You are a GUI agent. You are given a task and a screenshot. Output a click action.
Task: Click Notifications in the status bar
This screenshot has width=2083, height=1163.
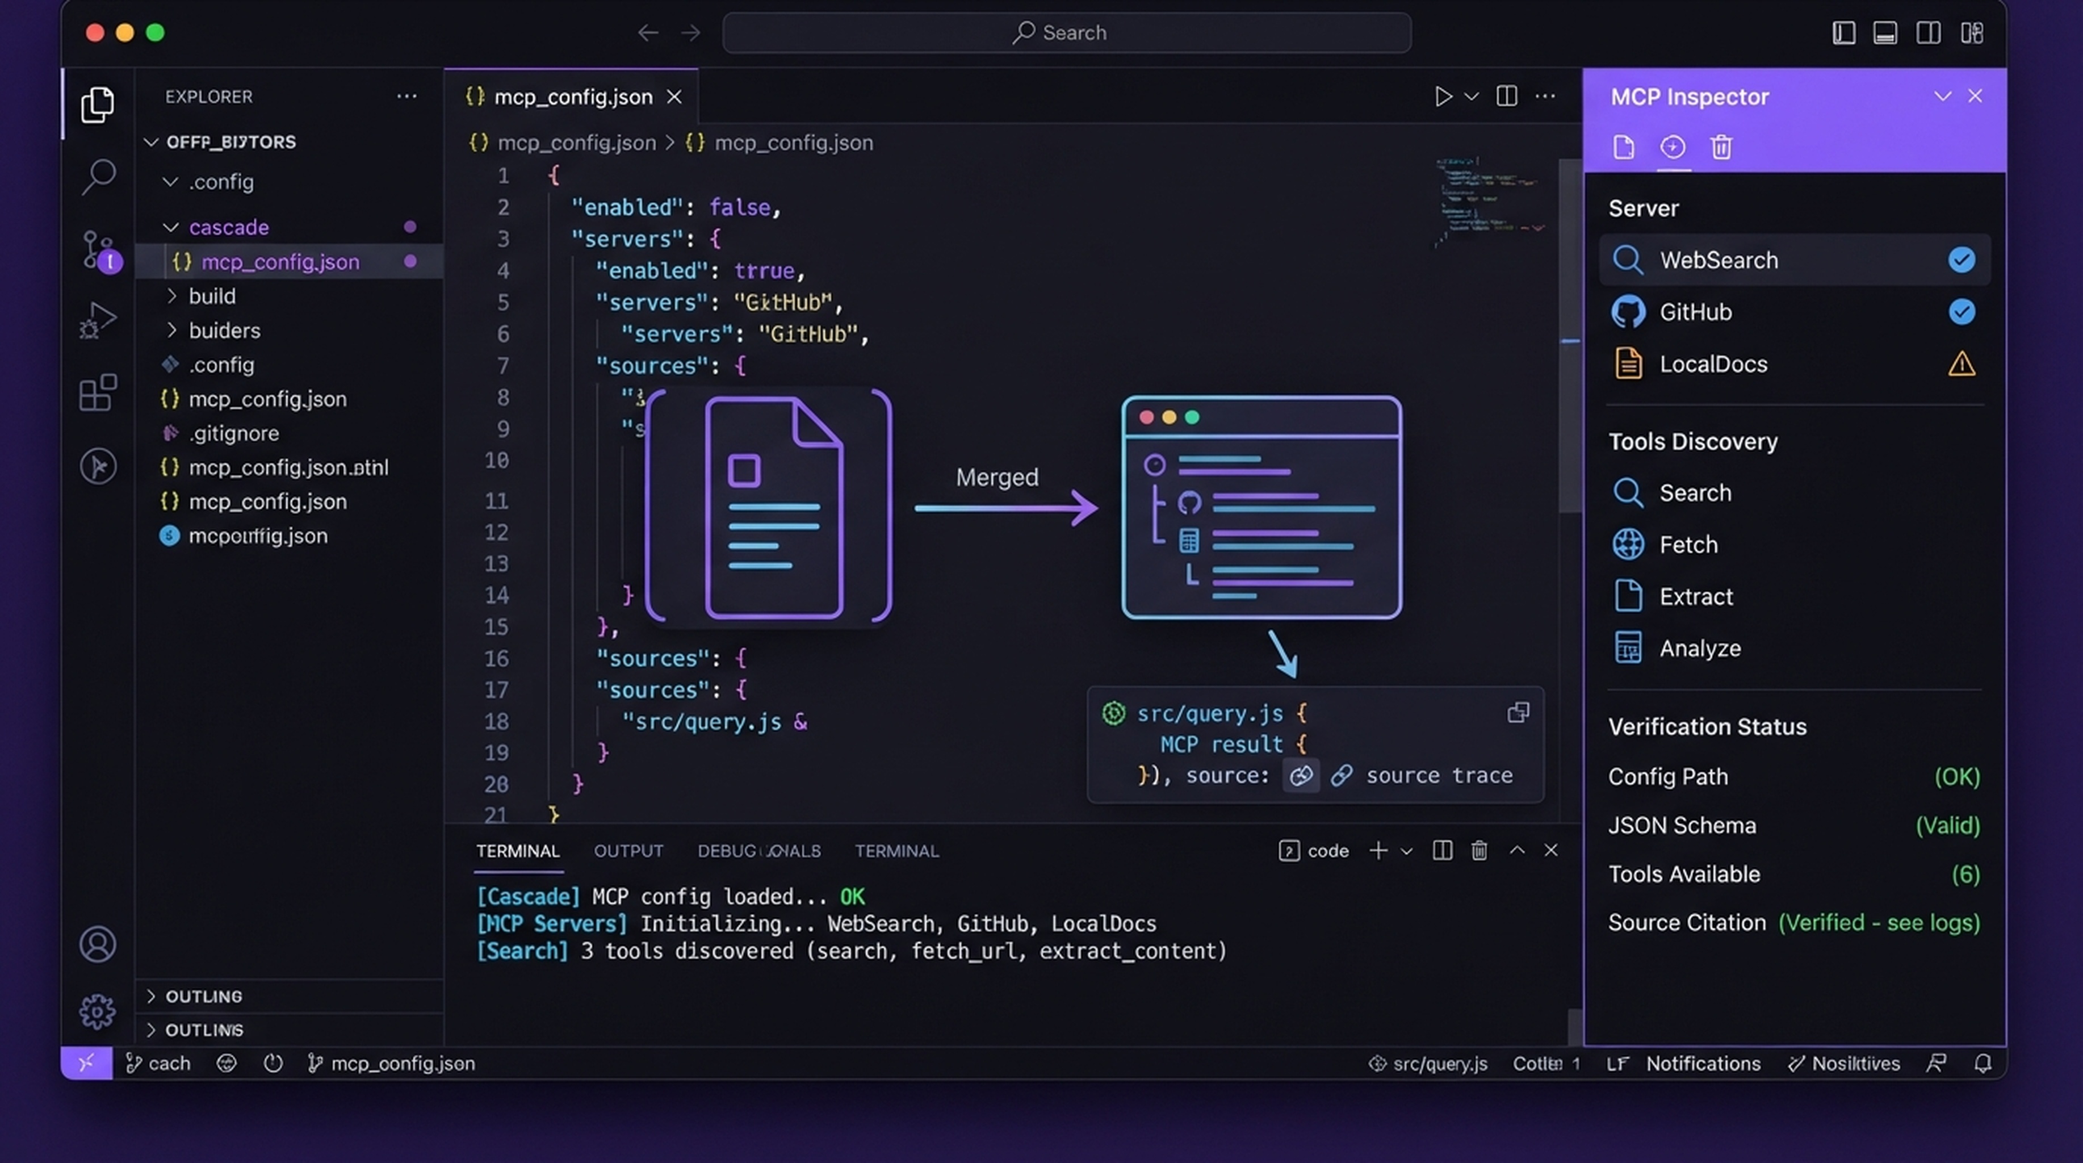click(x=1703, y=1064)
